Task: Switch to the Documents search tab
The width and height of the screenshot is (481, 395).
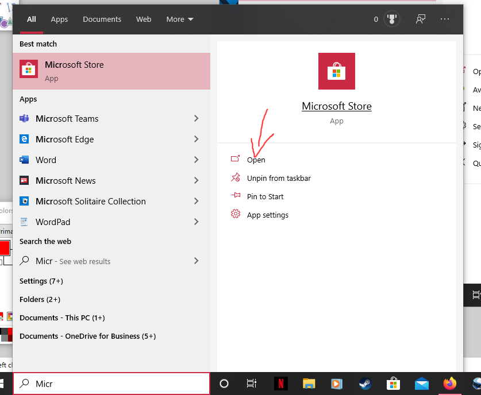Action: click(102, 19)
